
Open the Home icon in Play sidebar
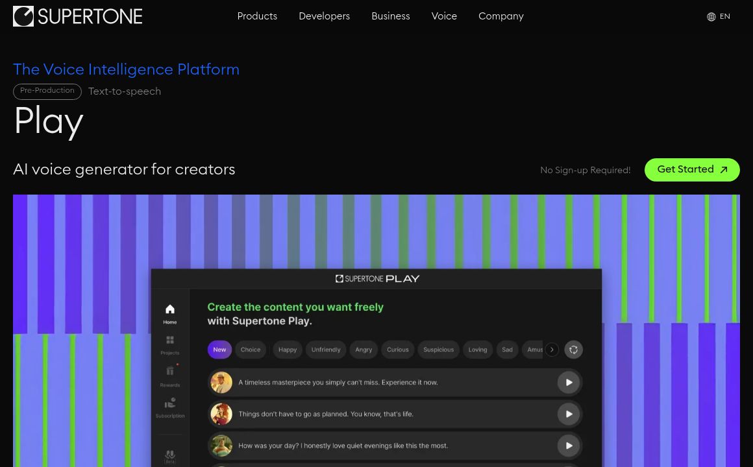170,309
